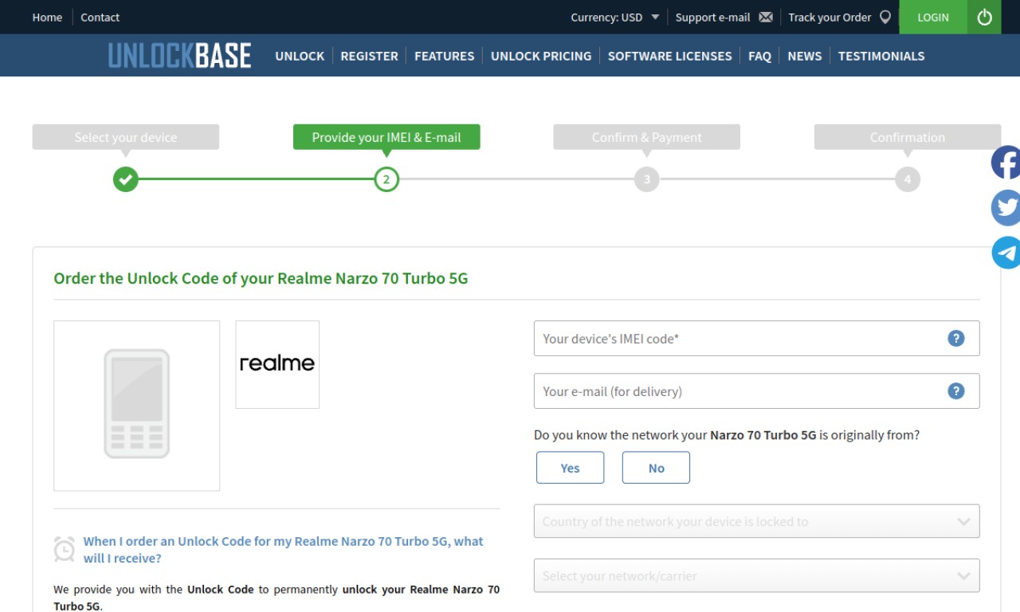Click the Support e-mail envelope icon
This screenshot has width=1020, height=612.
[x=766, y=17]
